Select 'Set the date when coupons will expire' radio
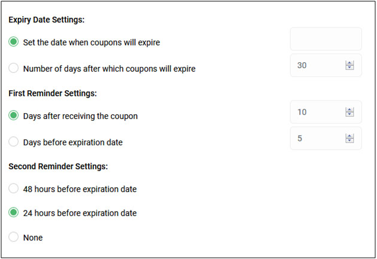The height and width of the screenshot is (259, 377). pos(13,42)
